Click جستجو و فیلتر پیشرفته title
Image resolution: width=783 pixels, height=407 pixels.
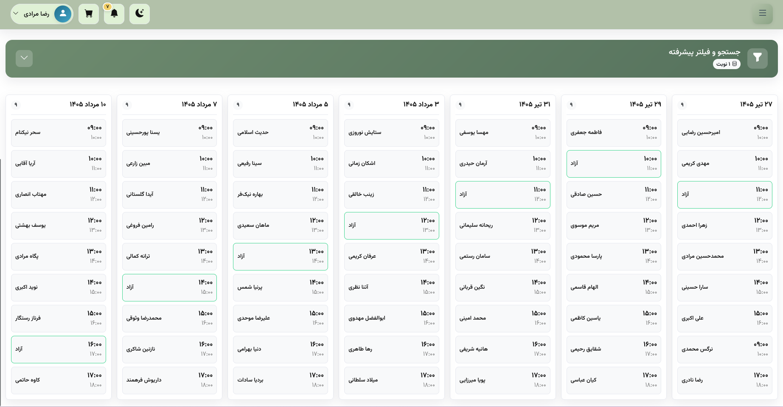click(704, 52)
